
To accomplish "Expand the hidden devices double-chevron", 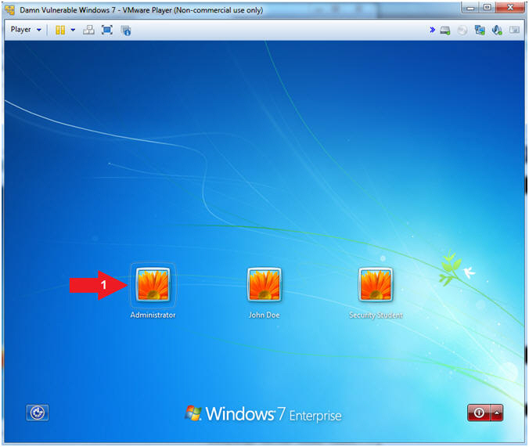I will pos(432,30).
